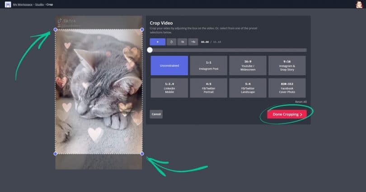
Task: Click the bottom-right crop corner handle
Action: (x=142, y=154)
